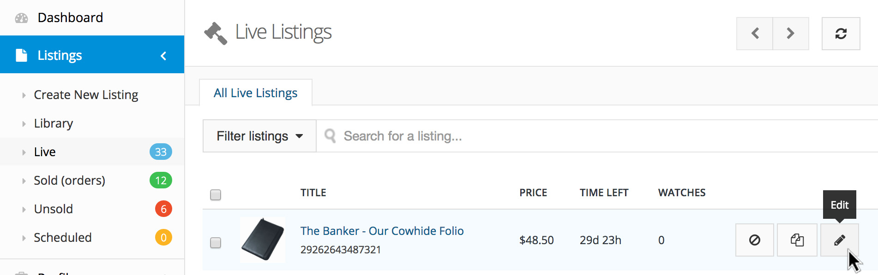Select the All Live Listings tab
The image size is (878, 275).
click(x=256, y=93)
